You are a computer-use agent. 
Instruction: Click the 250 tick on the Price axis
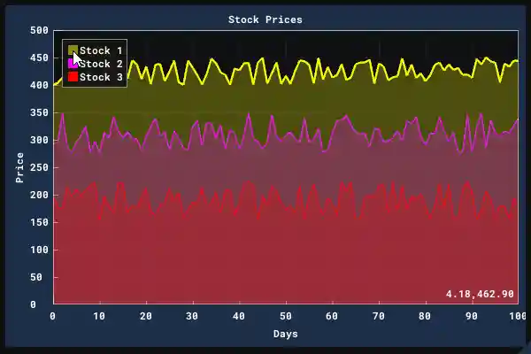[38, 167]
